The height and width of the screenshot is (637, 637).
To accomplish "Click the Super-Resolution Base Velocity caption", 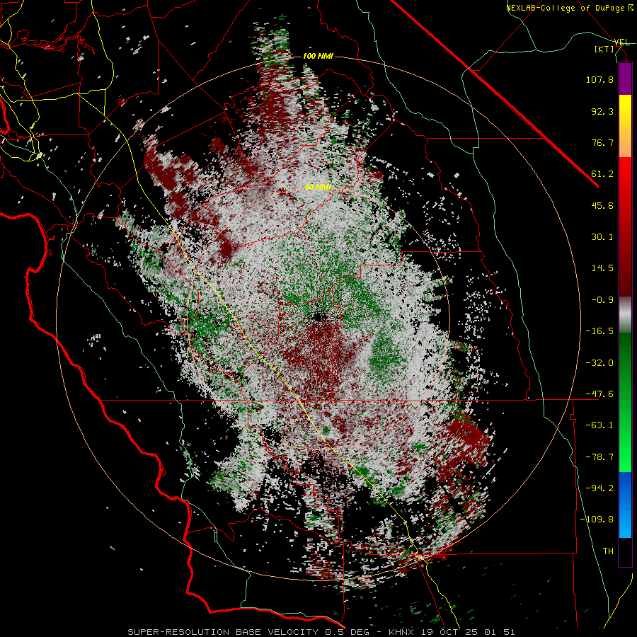I will [x=321, y=632].
